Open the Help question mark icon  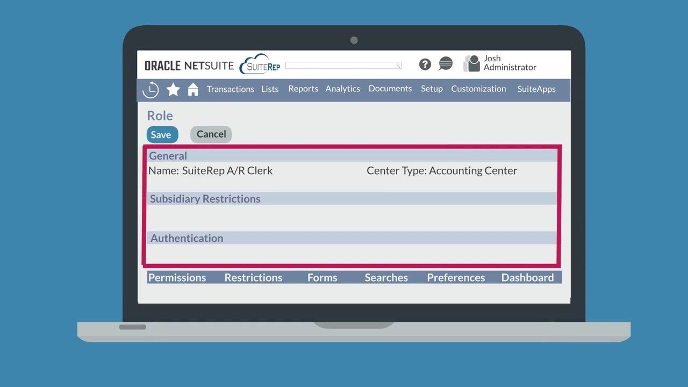[425, 64]
